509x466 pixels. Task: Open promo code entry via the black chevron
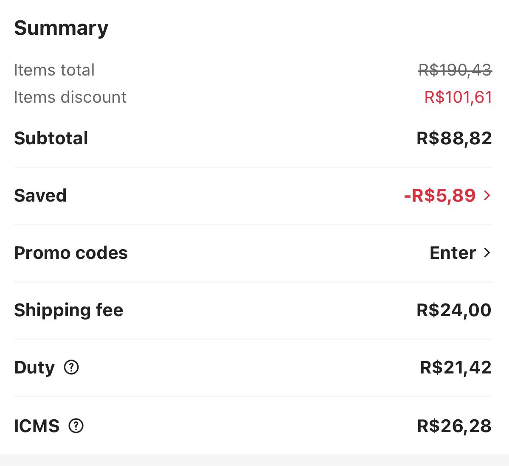pos(487,253)
